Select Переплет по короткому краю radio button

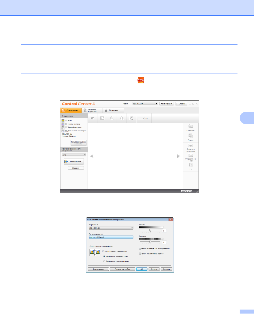pos(104,261)
